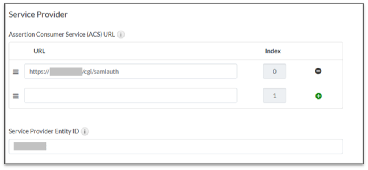Viewport: 368px width, 170px height.
Task: Click the Index field showing 1
Action: pos(274,96)
